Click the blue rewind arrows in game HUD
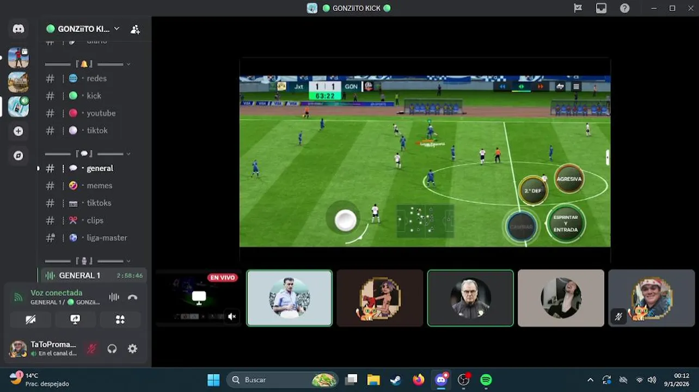 pos(502,87)
